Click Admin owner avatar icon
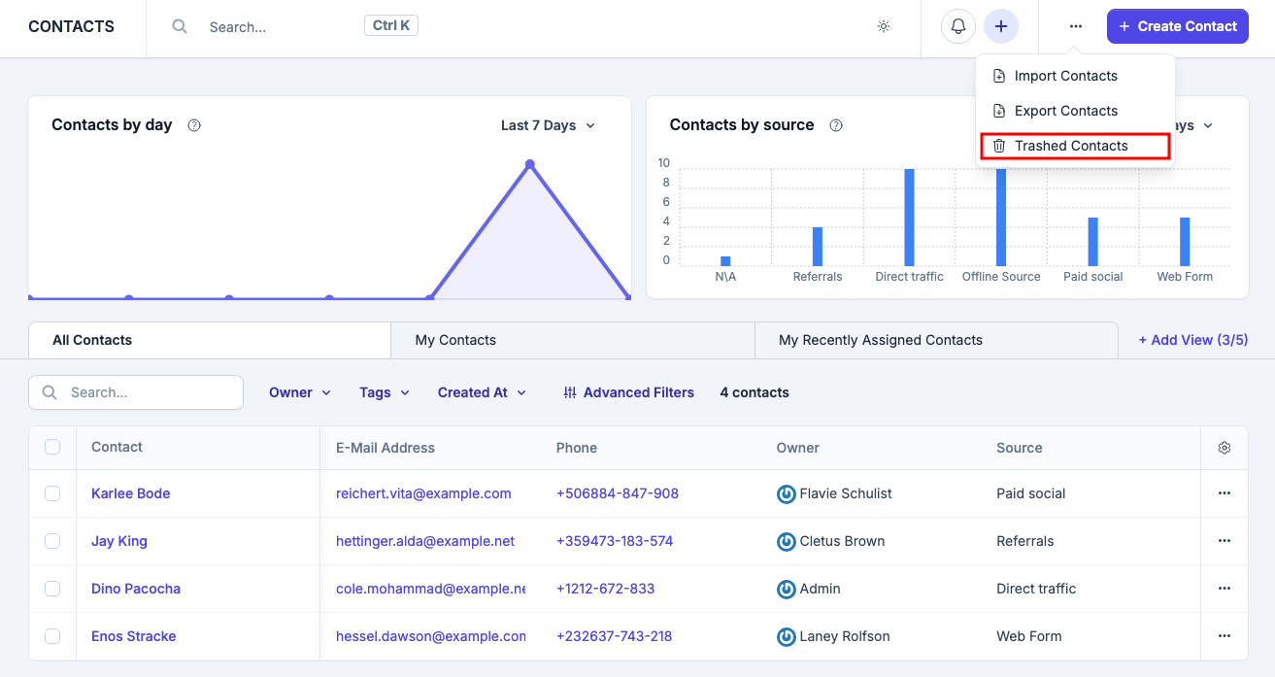 click(x=787, y=589)
